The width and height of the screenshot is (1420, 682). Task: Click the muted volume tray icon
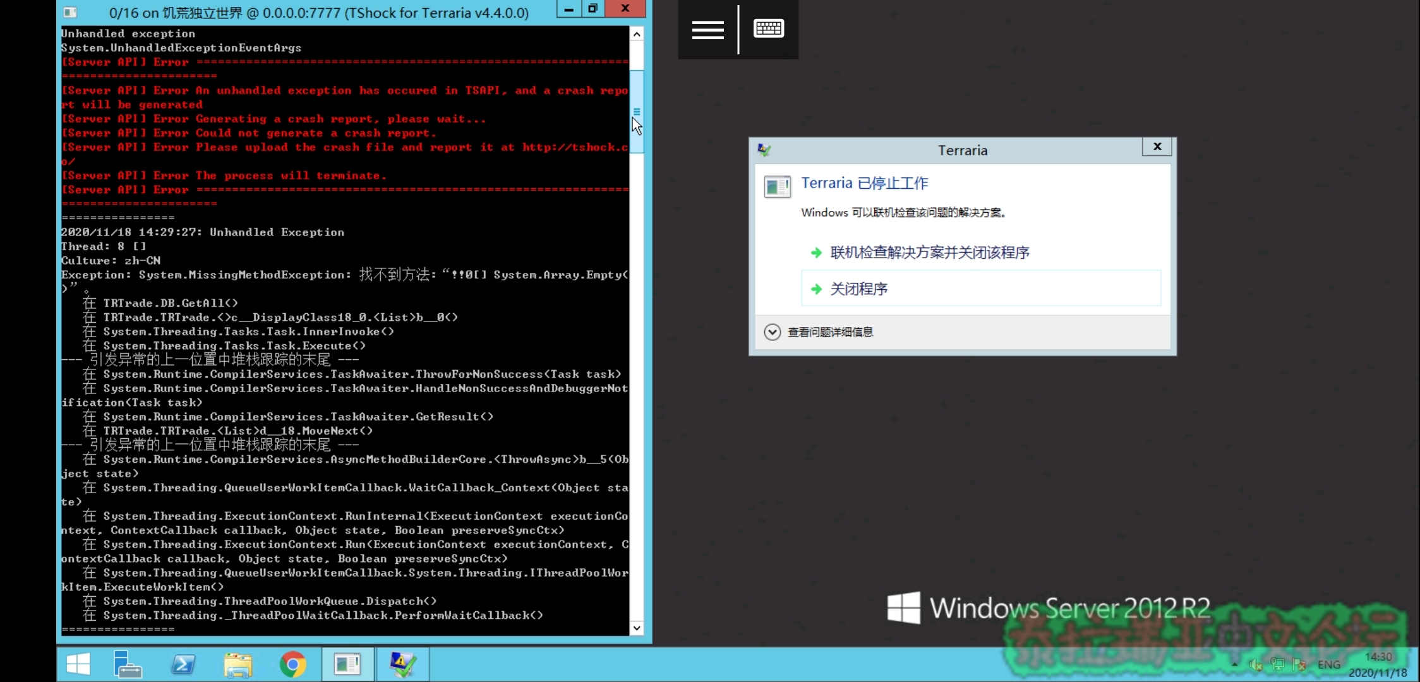1256,664
